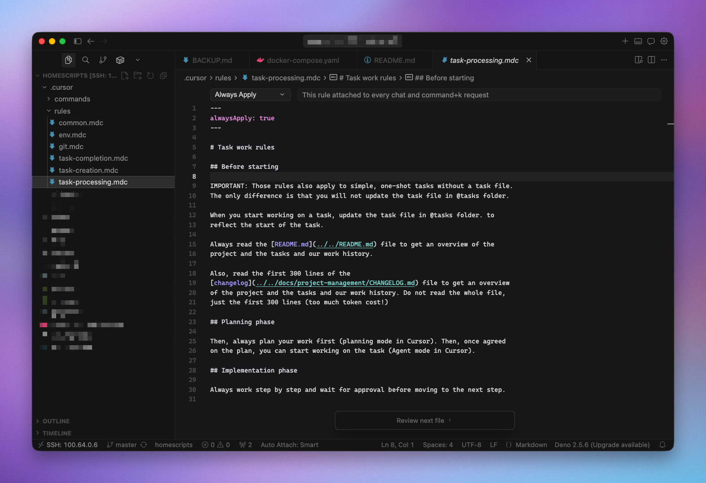
Task: Switch to the README.md tab
Action: (x=394, y=60)
